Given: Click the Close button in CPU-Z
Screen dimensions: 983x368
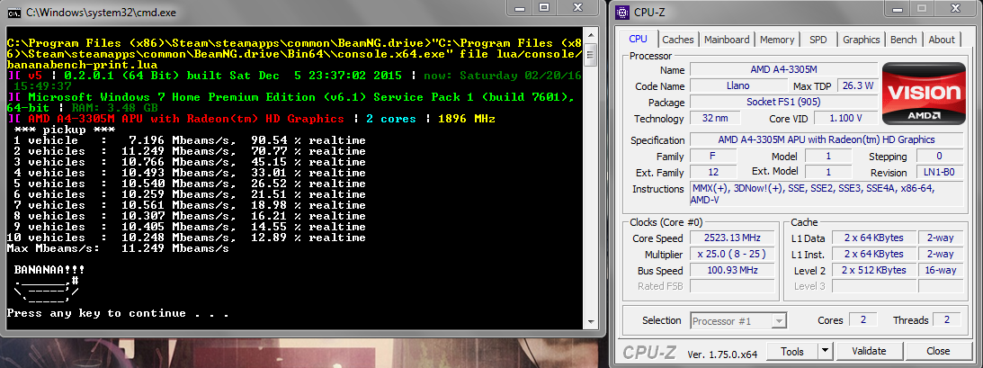Looking at the screenshot, I should point(938,351).
